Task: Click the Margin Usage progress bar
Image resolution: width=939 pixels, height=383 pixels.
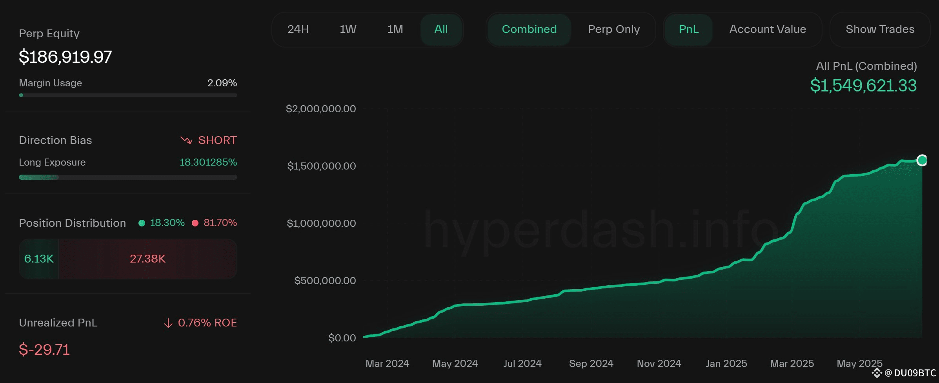Action: pyautogui.click(x=128, y=95)
